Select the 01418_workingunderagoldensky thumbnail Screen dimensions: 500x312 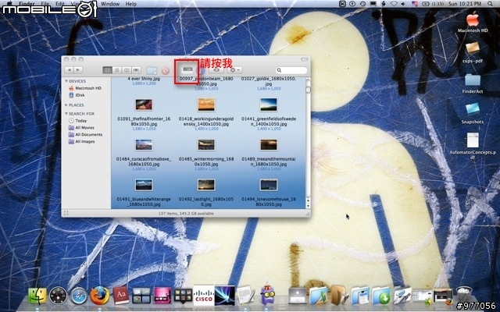(206, 105)
